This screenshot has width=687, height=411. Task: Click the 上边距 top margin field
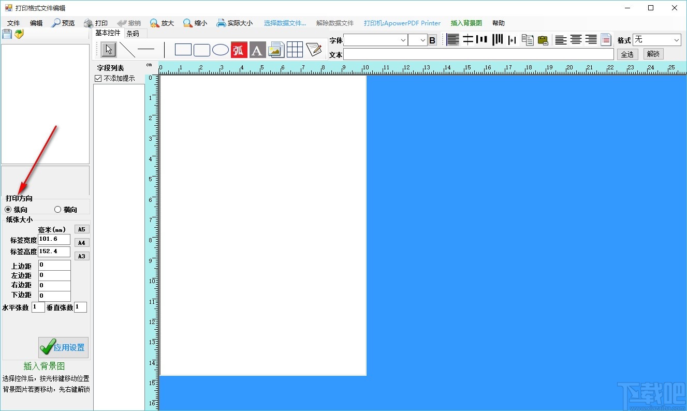[x=54, y=265]
